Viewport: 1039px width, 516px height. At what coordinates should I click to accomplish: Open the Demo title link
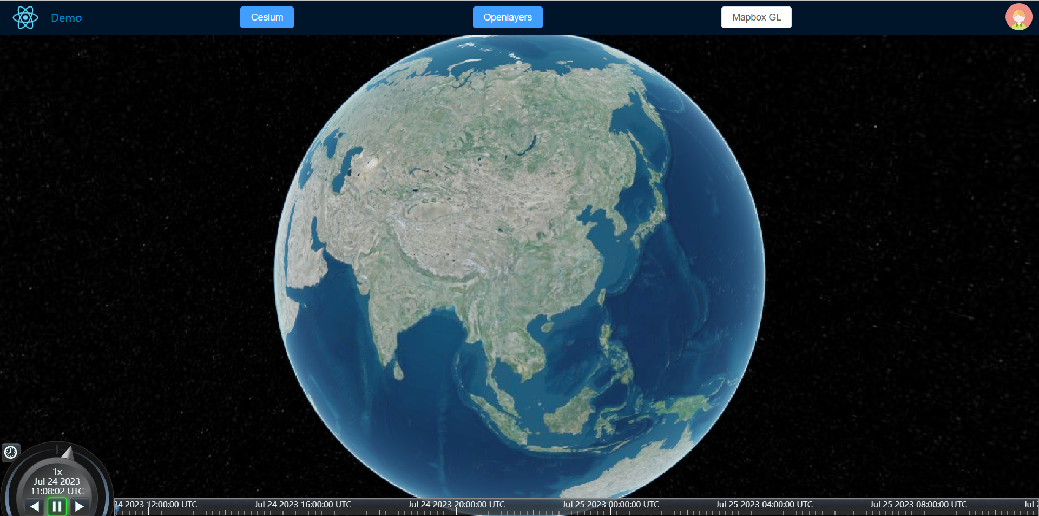point(66,18)
